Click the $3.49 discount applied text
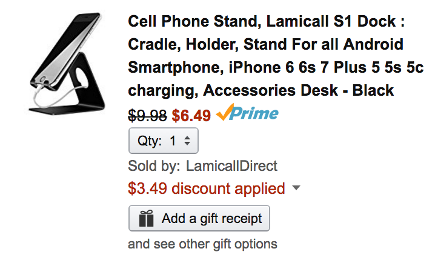This screenshot has width=435, height=263. click(206, 188)
